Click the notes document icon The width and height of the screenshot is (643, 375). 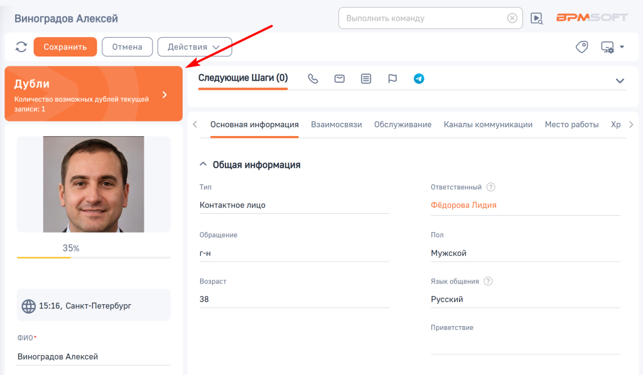(366, 79)
